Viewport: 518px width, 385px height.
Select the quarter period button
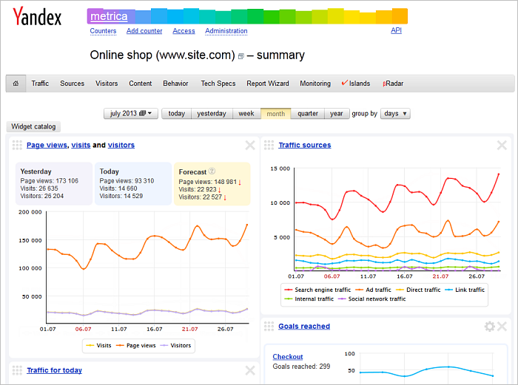click(308, 114)
